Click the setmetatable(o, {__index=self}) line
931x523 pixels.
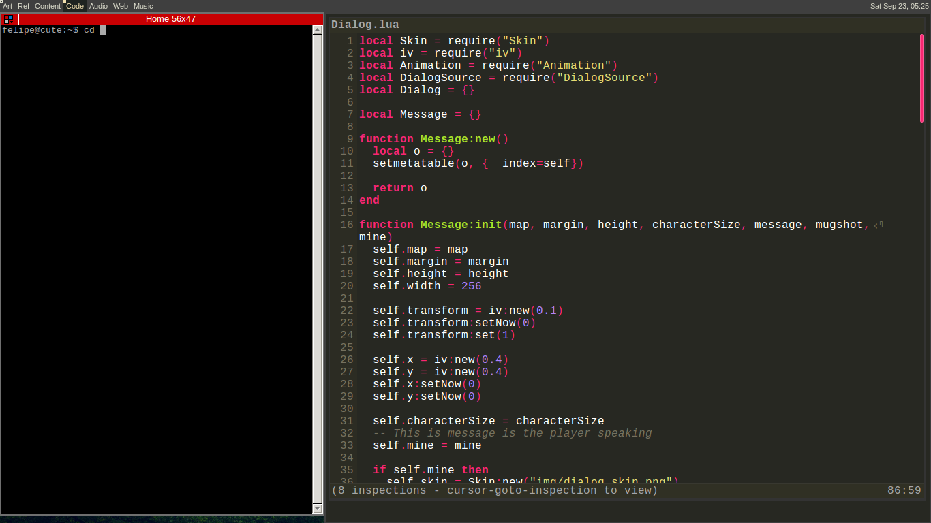(478, 163)
